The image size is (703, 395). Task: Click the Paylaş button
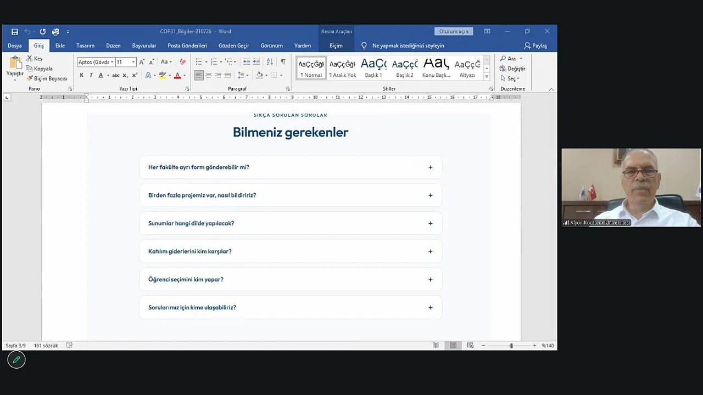pos(535,46)
